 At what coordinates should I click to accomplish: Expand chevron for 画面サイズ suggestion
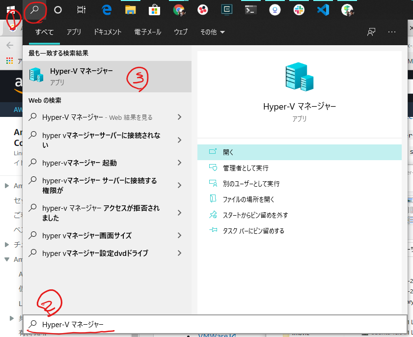179,235
